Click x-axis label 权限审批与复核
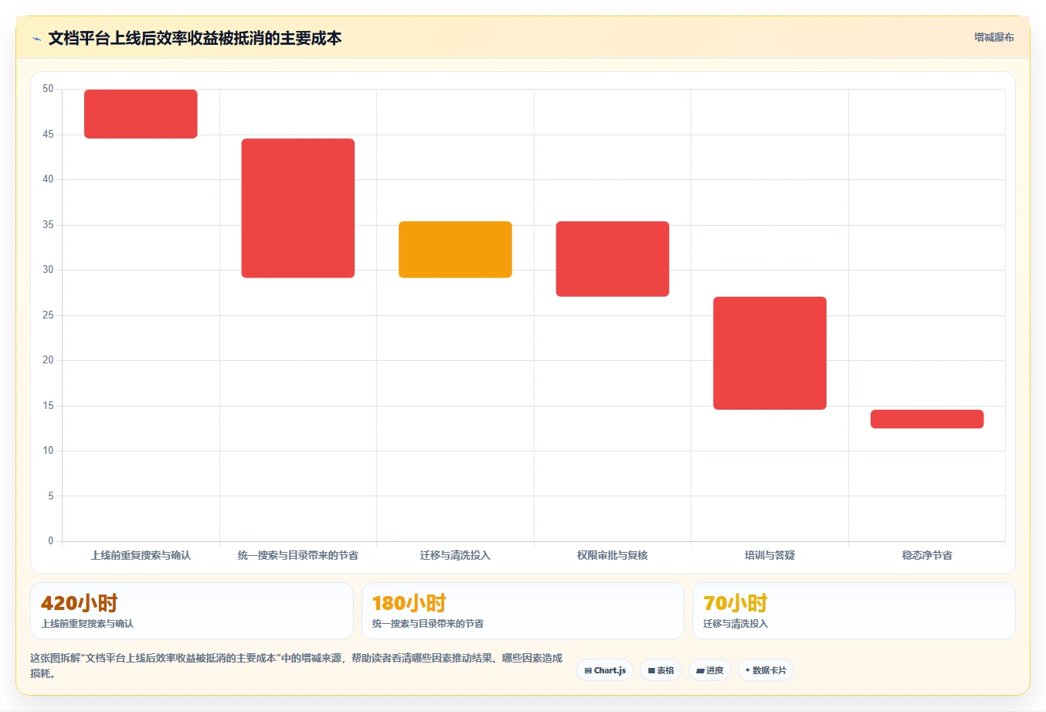This screenshot has height=712, width=1046. click(x=613, y=555)
